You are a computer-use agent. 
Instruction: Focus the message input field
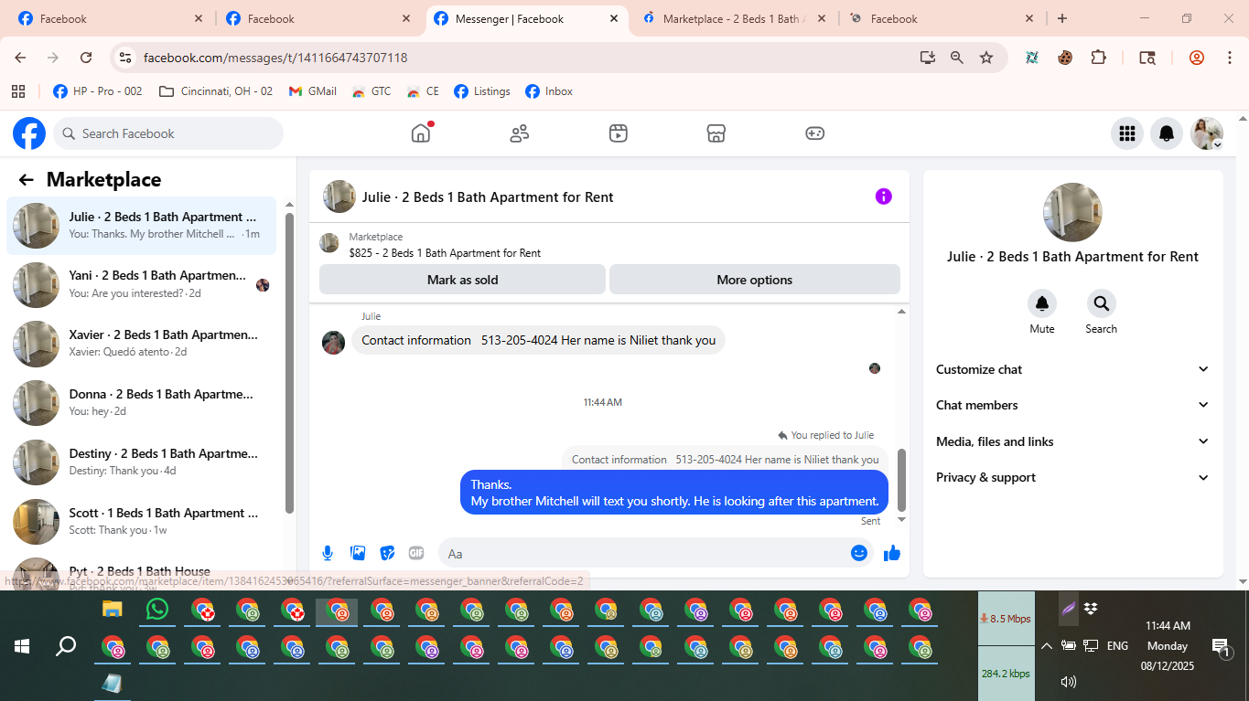[x=644, y=553]
